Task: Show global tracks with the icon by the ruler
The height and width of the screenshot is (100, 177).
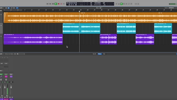Action: [1, 11]
